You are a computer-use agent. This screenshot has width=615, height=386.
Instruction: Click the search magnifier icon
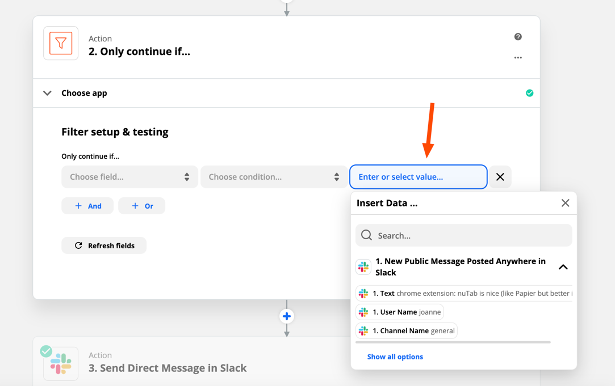(366, 235)
